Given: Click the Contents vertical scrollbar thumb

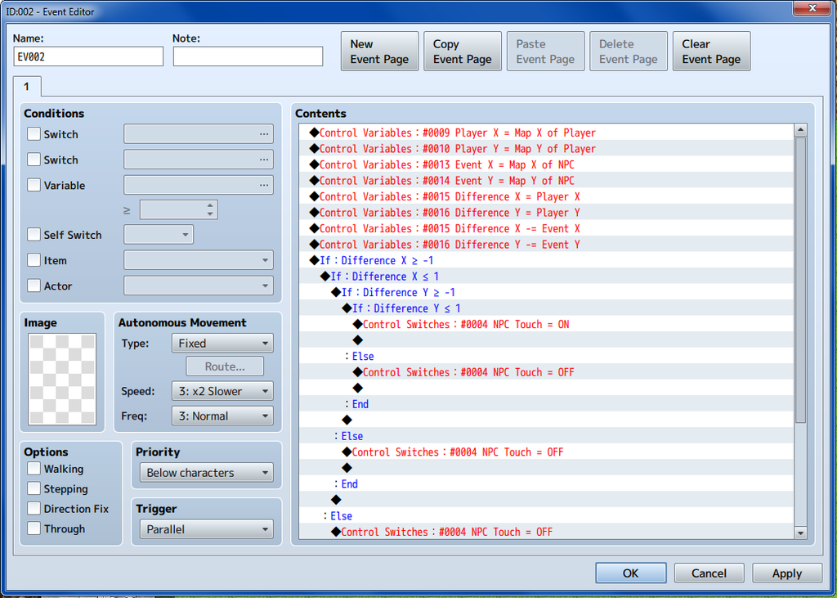Looking at the screenshot, I should (800, 278).
